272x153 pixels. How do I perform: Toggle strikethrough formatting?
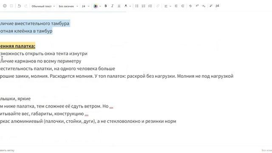(190, 6)
